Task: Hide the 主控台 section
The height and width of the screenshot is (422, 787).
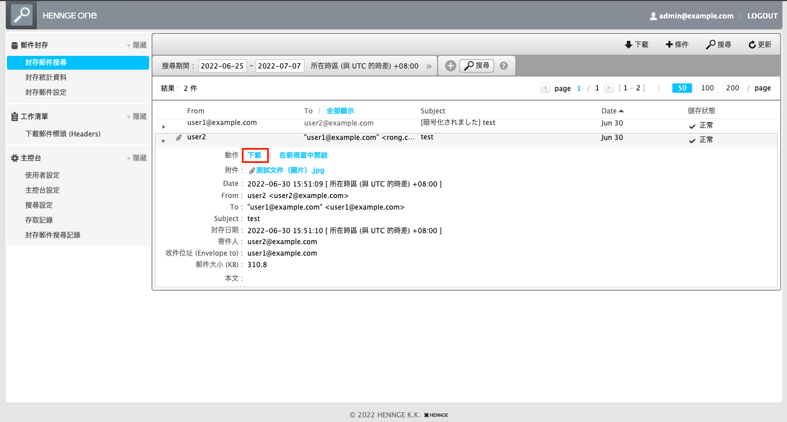Action: (x=136, y=158)
